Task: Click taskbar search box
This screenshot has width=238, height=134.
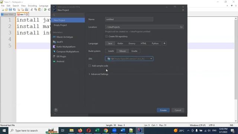Action: tap(33, 131)
